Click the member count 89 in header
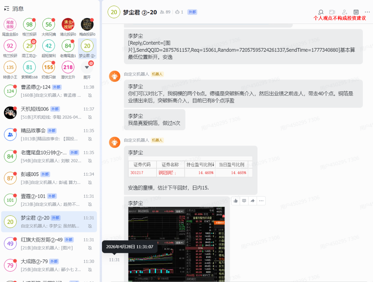Image resolution: width=373 pixels, height=282 pixels. [165, 12]
